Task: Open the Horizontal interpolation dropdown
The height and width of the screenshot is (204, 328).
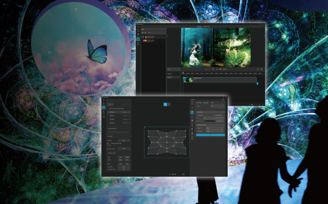Action: 215,131
